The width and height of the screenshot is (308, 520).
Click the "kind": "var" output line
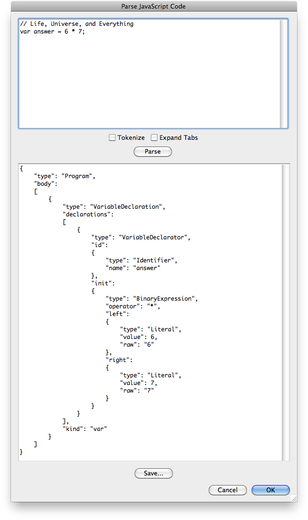pyautogui.click(x=85, y=429)
